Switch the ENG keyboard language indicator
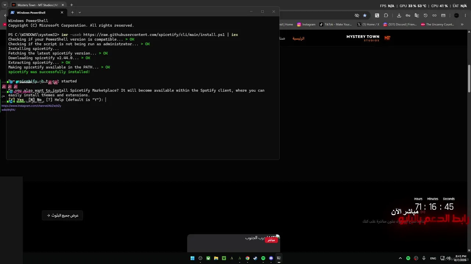This screenshot has width=471, height=264. [x=433, y=258]
